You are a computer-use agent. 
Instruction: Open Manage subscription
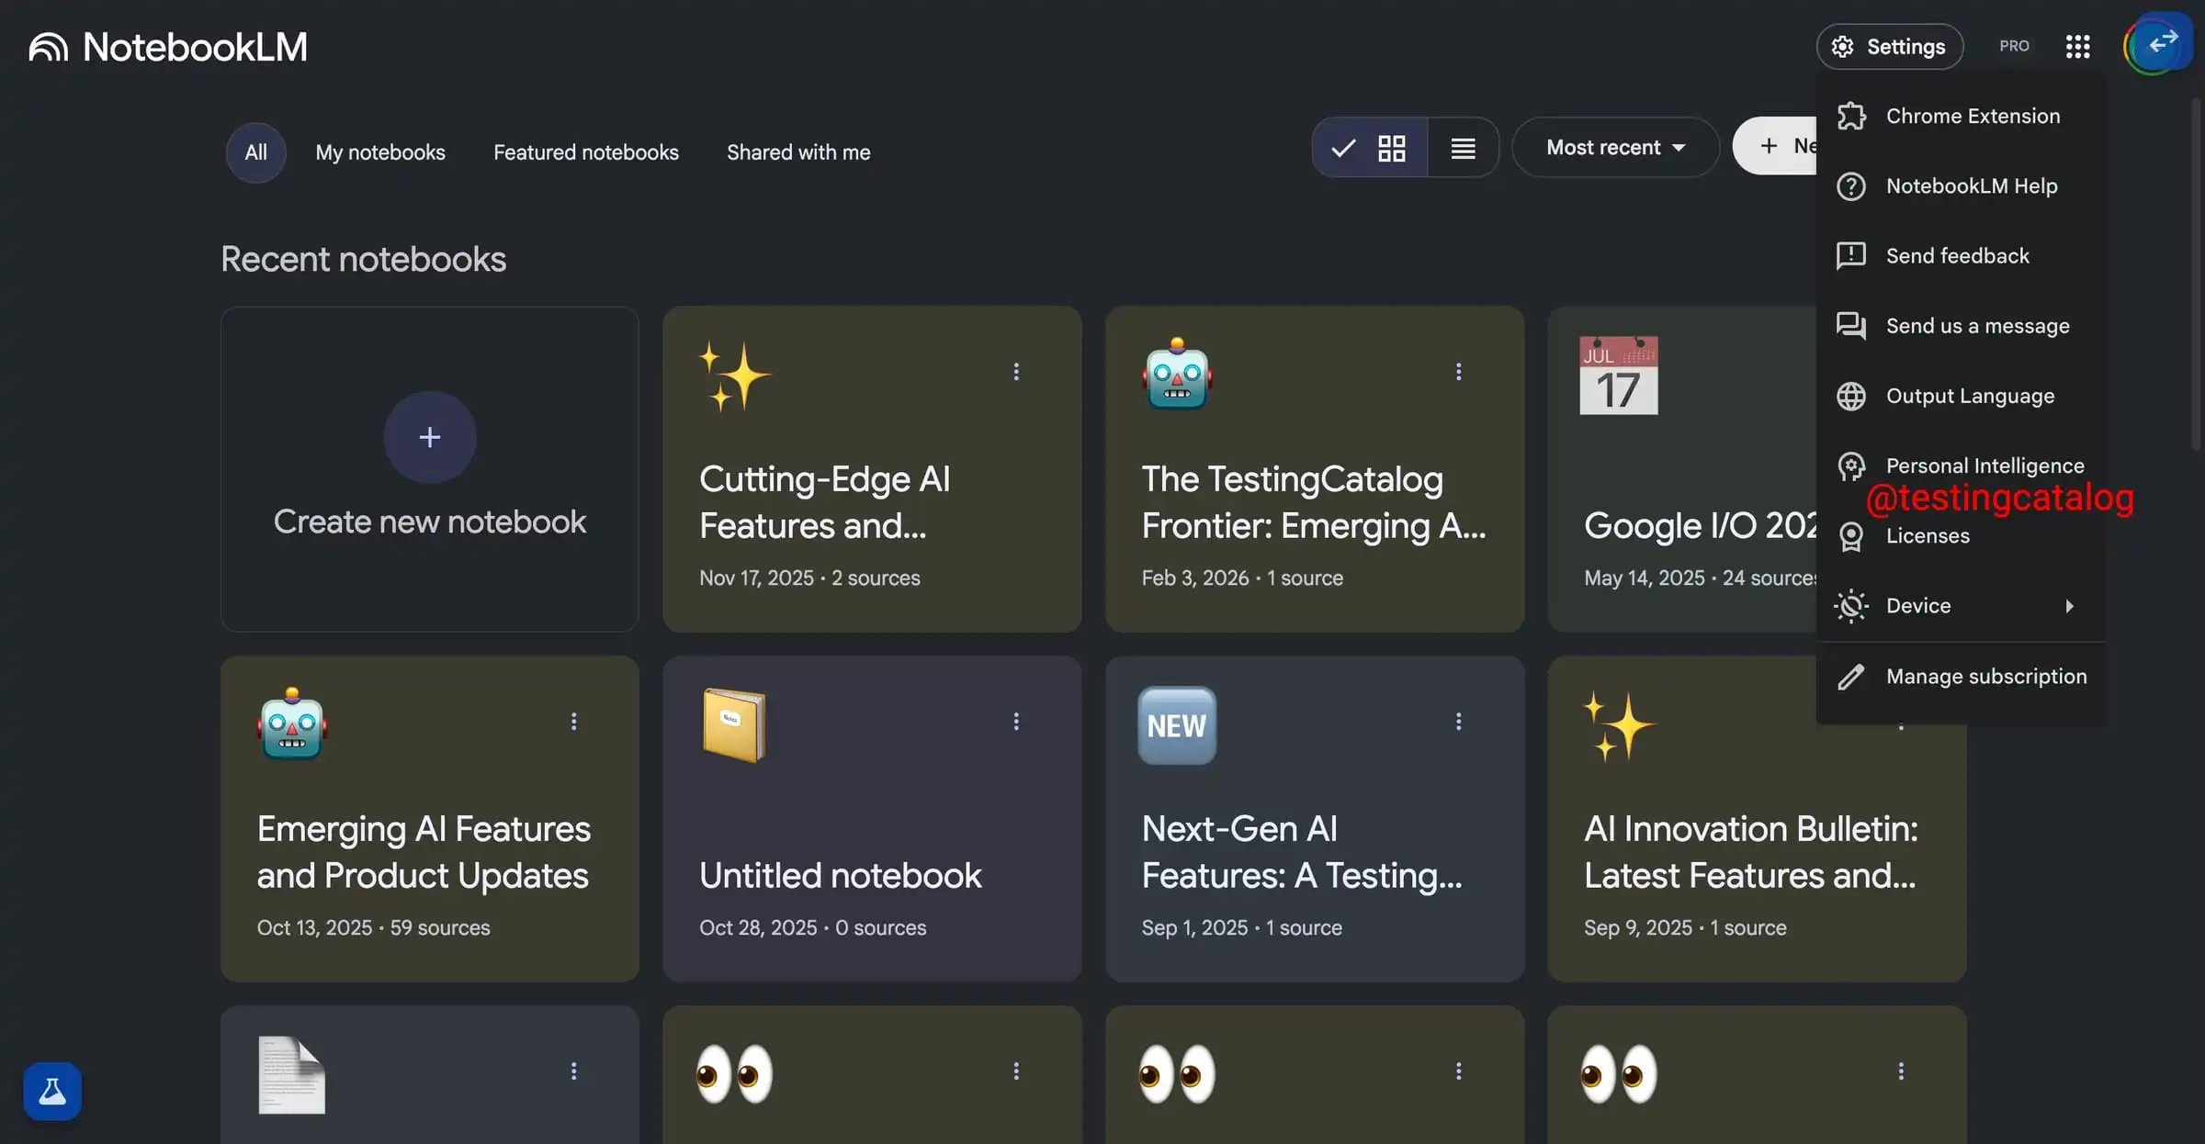click(1986, 677)
